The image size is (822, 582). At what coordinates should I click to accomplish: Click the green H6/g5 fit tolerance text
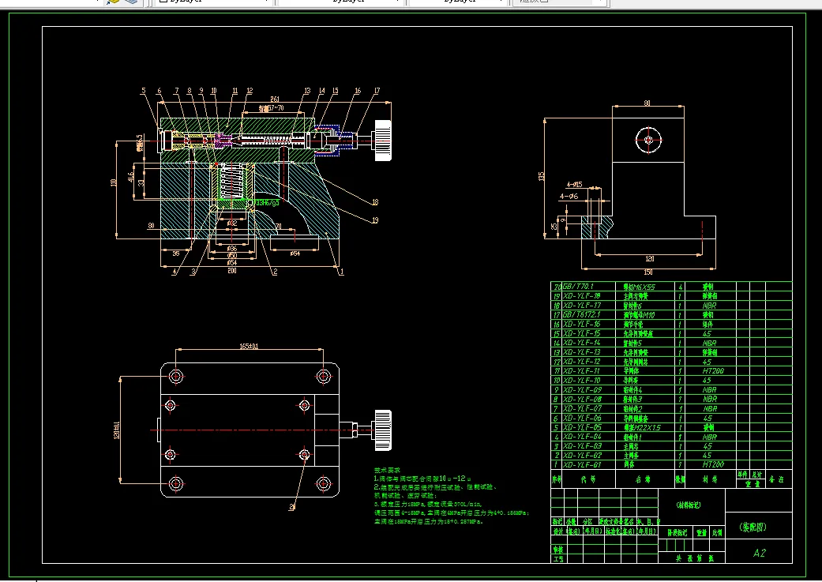pyautogui.click(x=267, y=203)
